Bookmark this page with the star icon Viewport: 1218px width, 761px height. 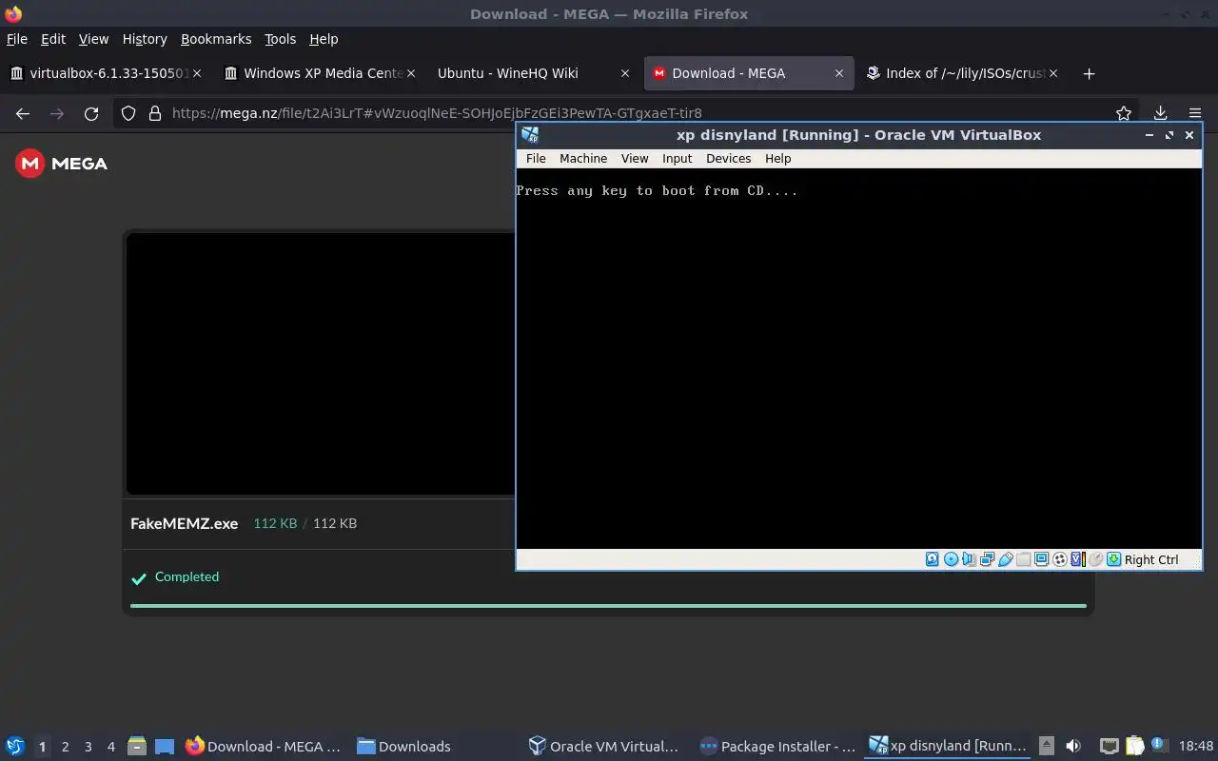pos(1124,113)
